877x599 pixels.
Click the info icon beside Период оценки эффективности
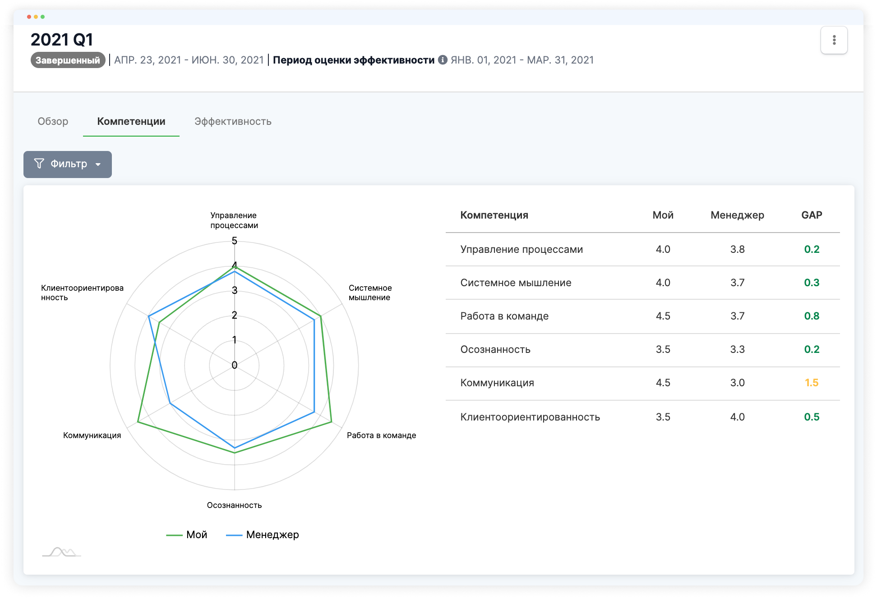click(x=443, y=60)
